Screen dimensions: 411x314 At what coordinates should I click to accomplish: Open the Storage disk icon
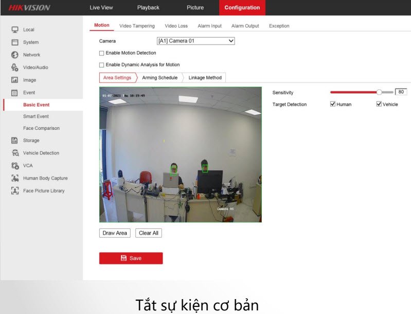pyautogui.click(x=15, y=141)
